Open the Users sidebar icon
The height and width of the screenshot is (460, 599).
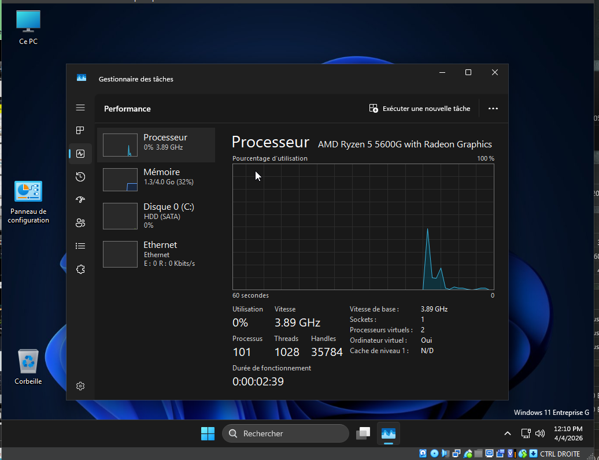[x=80, y=223]
